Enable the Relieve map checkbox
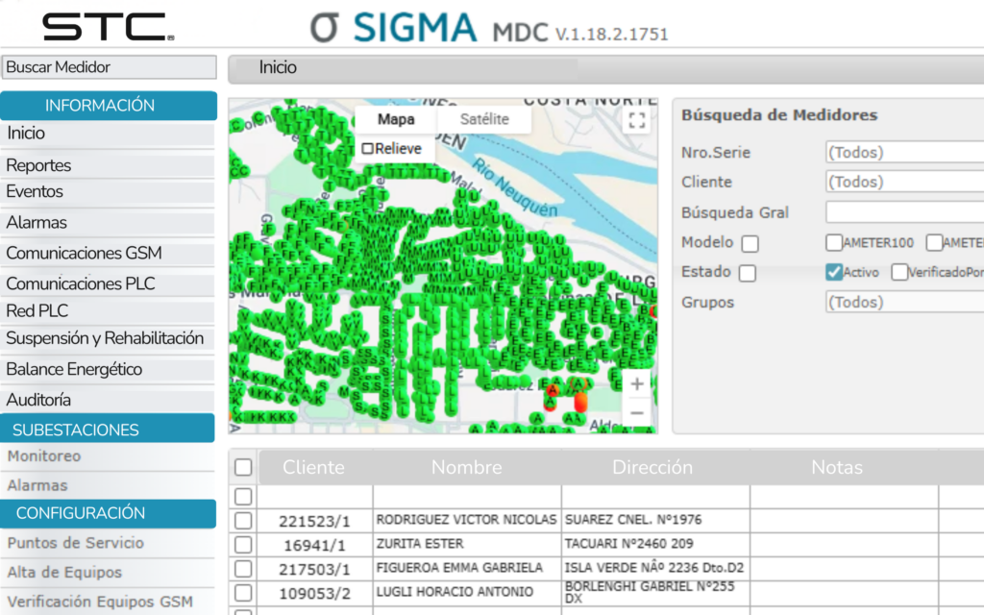 pos(368,149)
